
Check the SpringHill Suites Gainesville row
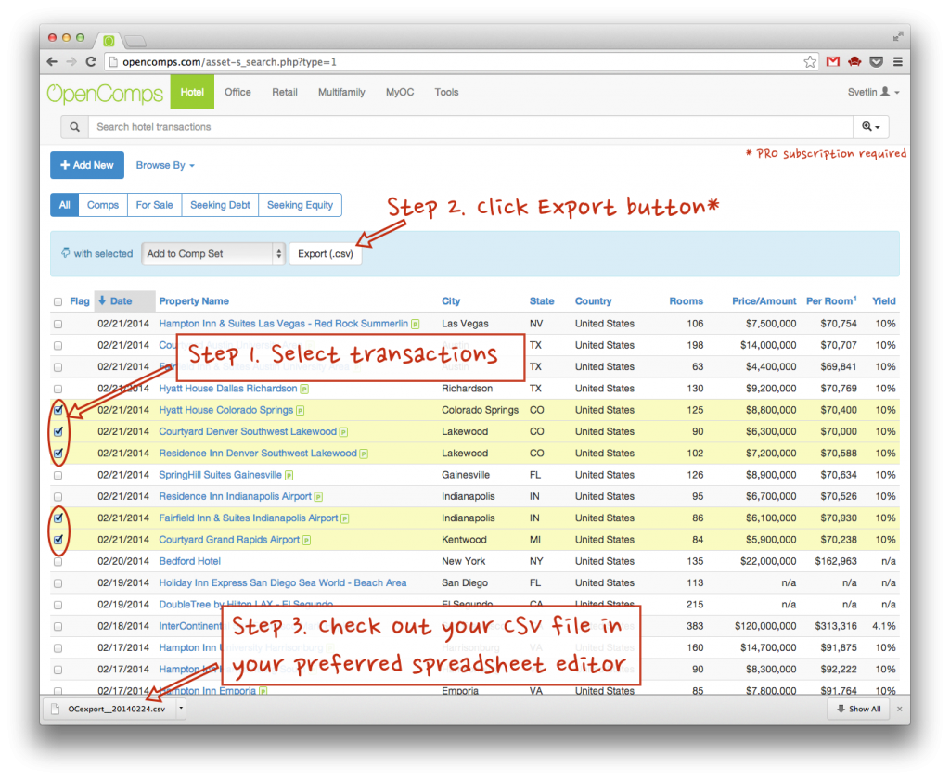pos(58,476)
